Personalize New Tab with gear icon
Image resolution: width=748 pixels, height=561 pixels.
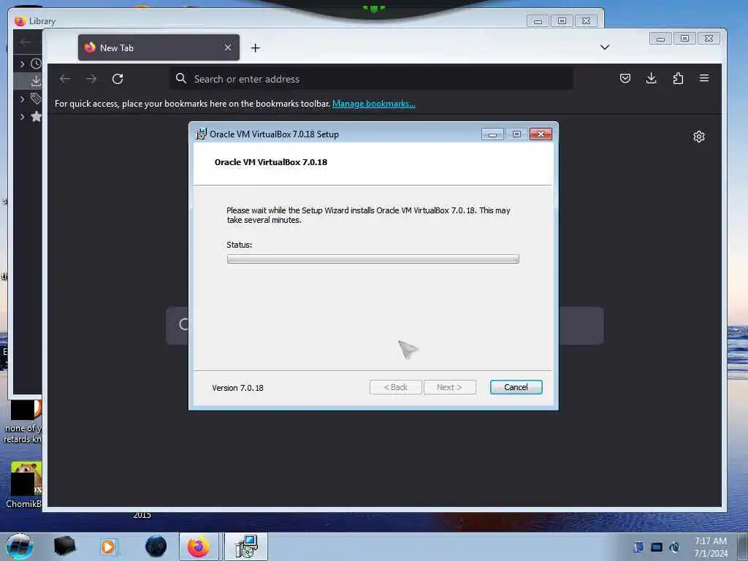[699, 137]
